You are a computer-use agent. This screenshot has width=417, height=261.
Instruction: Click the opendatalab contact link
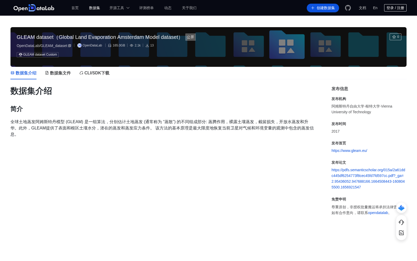[x=378, y=213]
